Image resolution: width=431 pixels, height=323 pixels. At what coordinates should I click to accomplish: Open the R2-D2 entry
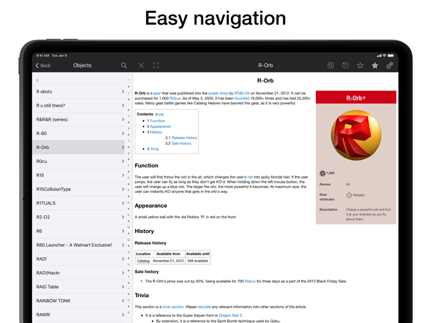79,217
